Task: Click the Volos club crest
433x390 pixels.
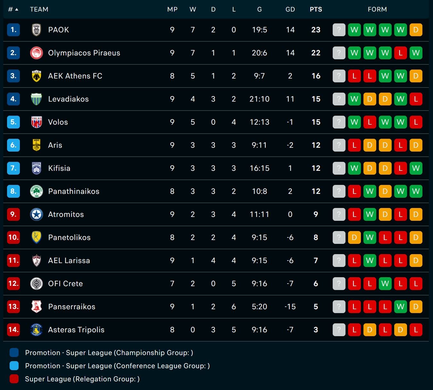Action: (x=37, y=122)
